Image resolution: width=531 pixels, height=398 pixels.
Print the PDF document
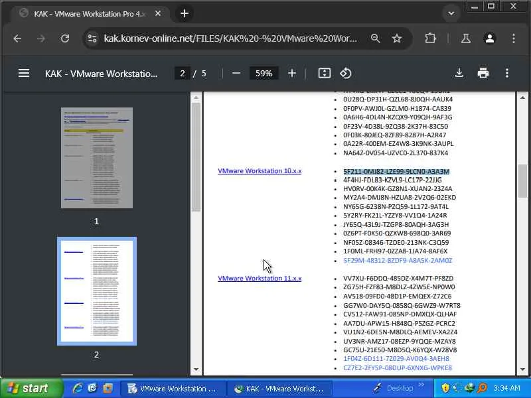point(483,73)
